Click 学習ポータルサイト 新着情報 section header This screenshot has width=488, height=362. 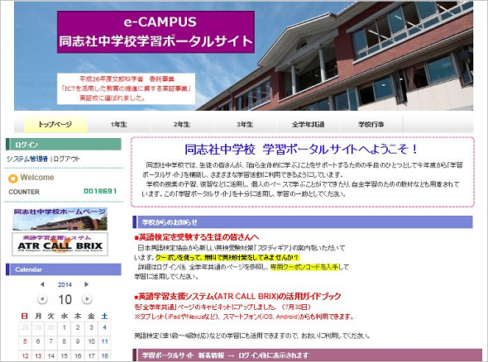[x=308, y=355]
